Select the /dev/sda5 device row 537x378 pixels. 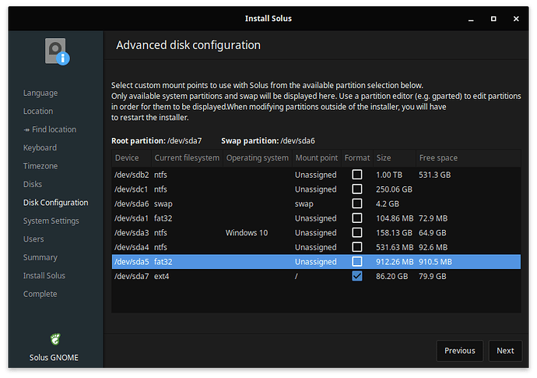[x=316, y=262]
